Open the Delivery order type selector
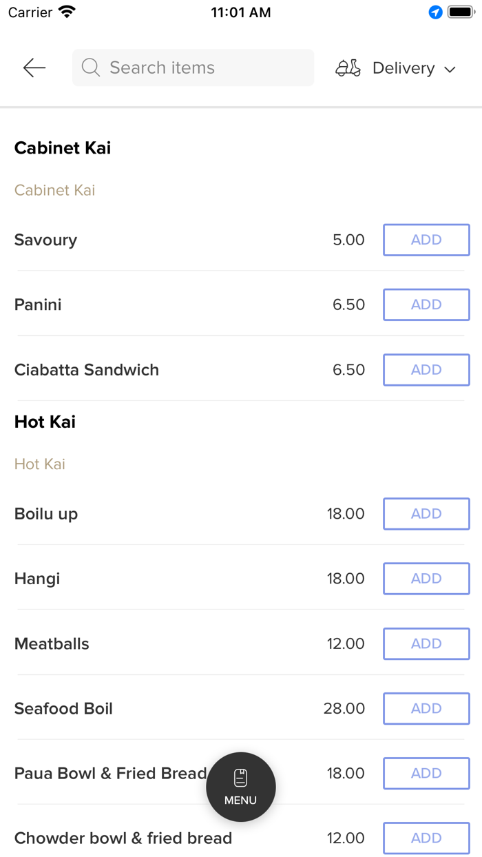The width and height of the screenshot is (482, 857). pos(404,68)
